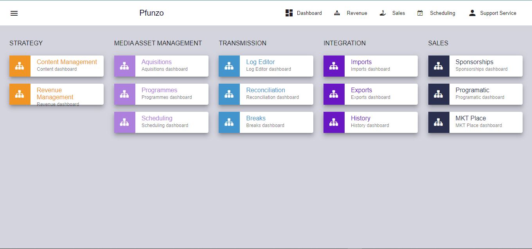The image size is (532, 249).
Task: Open the hamburger navigation menu
Action: [x=14, y=13]
